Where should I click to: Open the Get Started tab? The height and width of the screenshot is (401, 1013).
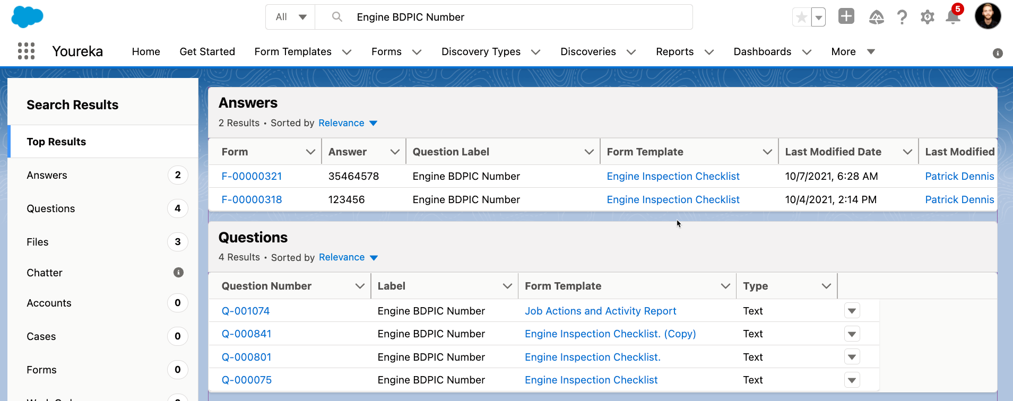click(207, 51)
